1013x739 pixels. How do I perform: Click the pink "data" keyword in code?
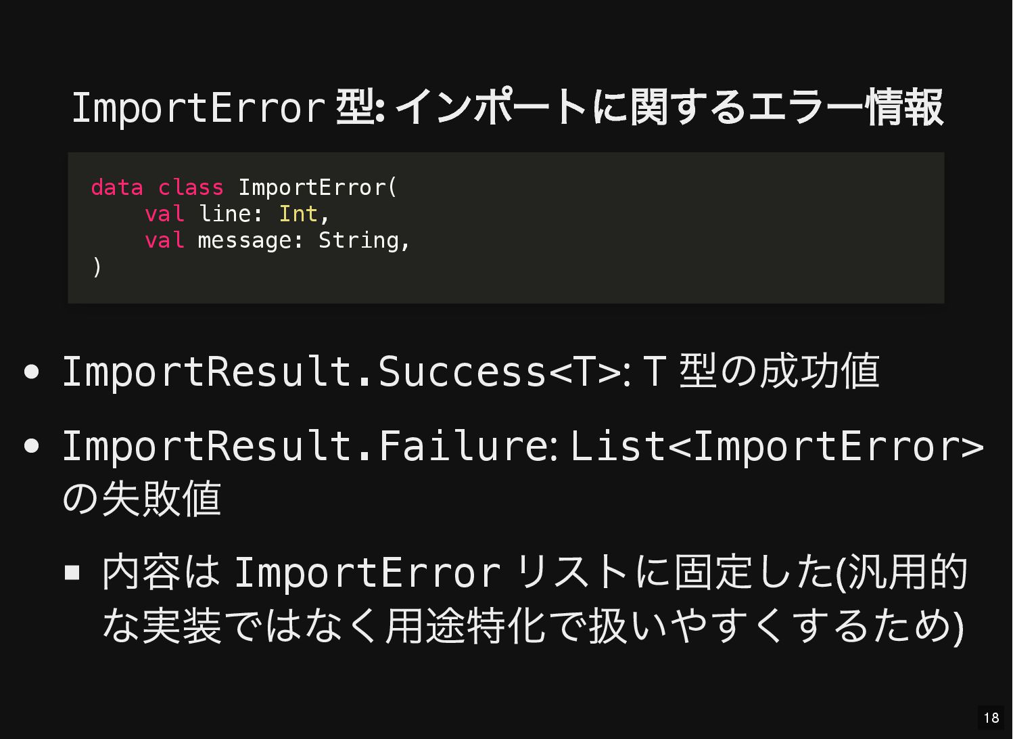[117, 187]
